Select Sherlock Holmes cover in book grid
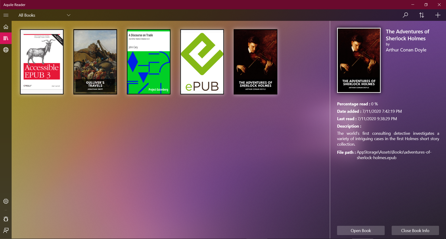Screen dimensions: 446x239 click(x=255, y=62)
